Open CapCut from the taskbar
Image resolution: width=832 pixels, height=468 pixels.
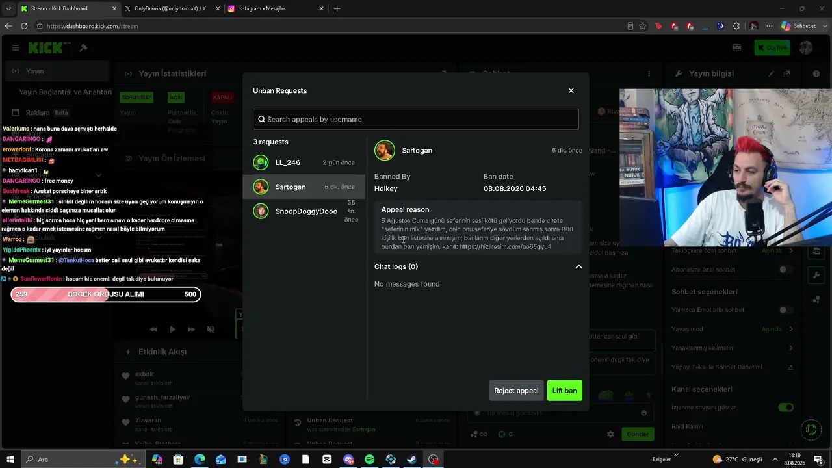(327, 460)
